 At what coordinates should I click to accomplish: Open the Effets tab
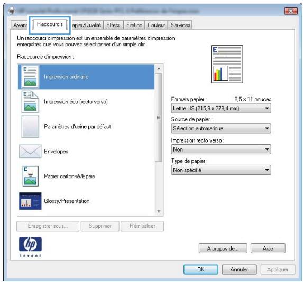(x=113, y=25)
